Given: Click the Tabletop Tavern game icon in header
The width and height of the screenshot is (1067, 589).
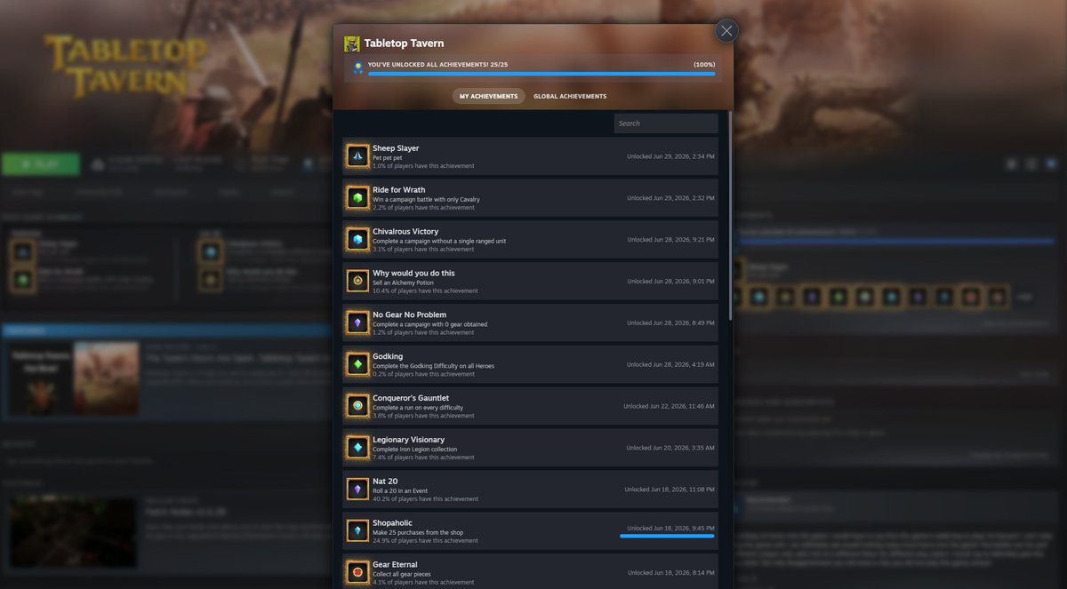Looking at the screenshot, I should click(352, 44).
